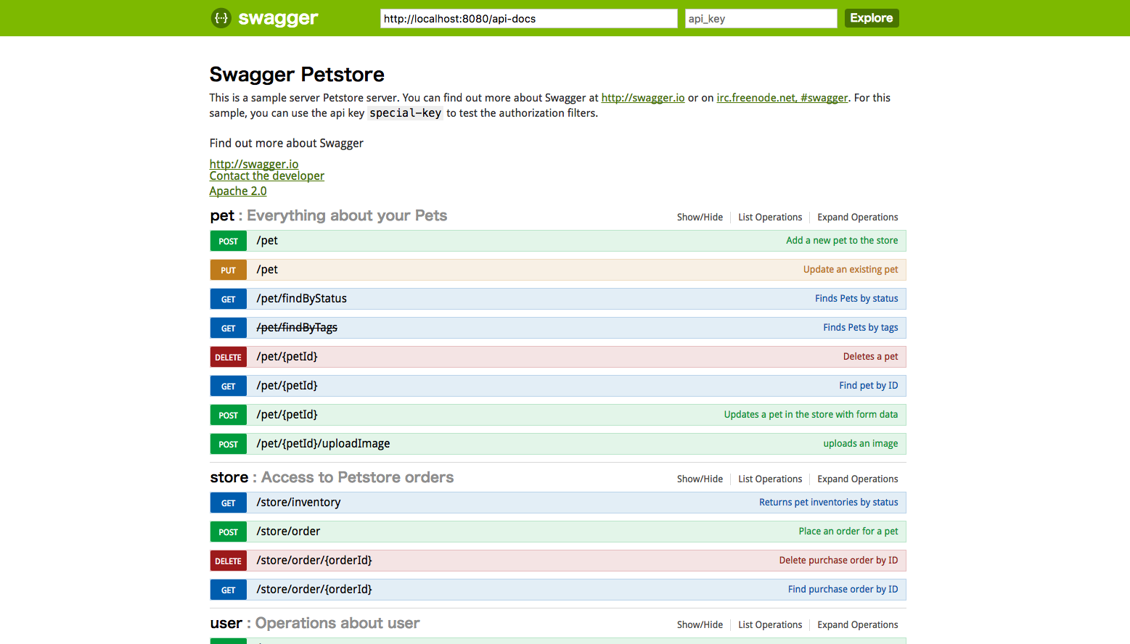
Task: Click the GET badge for 'Find pet by ID'
Action: coord(229,386)
